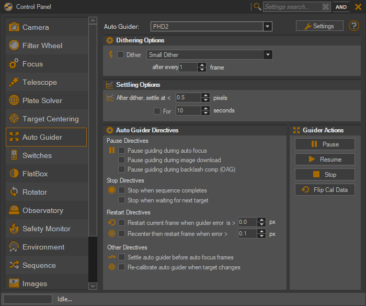This screenshot has width=366, height=306.
Task: Click the Settling Options graph icon
Action: pyautogui.click(x=110, y=85)
